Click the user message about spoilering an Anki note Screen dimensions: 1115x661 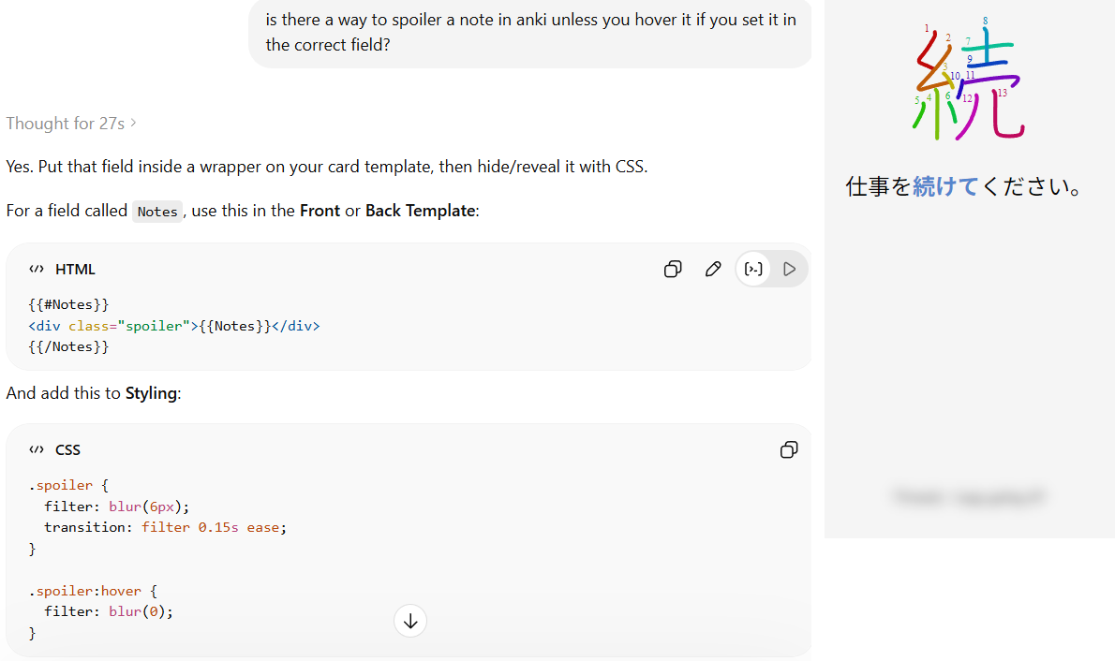530,32
